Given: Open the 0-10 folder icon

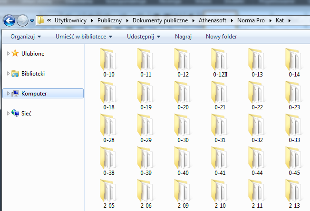Looking at the screenshot, I should point(108,60).
